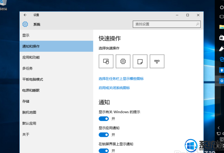Turn off 在锁屏界面上显示通知 toggle

coord(104,151)
